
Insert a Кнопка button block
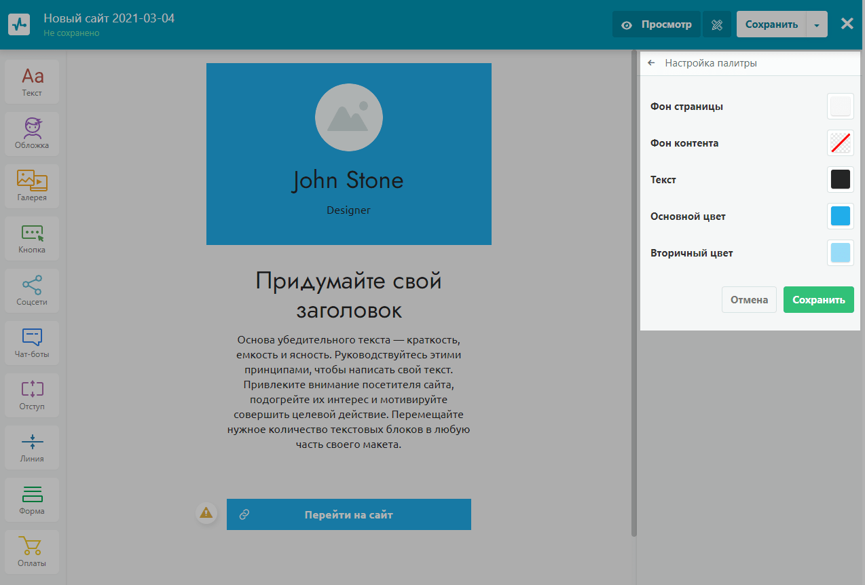point(32,238)
